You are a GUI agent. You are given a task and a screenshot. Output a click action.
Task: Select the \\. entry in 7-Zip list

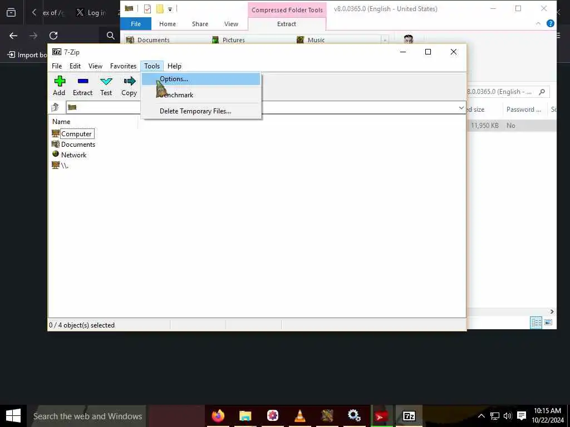(x=60, y=166)
